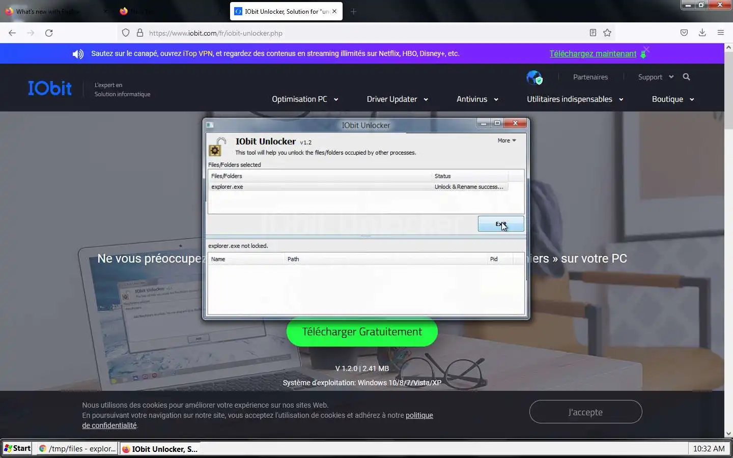Reload the page with the refresh icon
Screen dimensions: 733x458
click(49, 33)
